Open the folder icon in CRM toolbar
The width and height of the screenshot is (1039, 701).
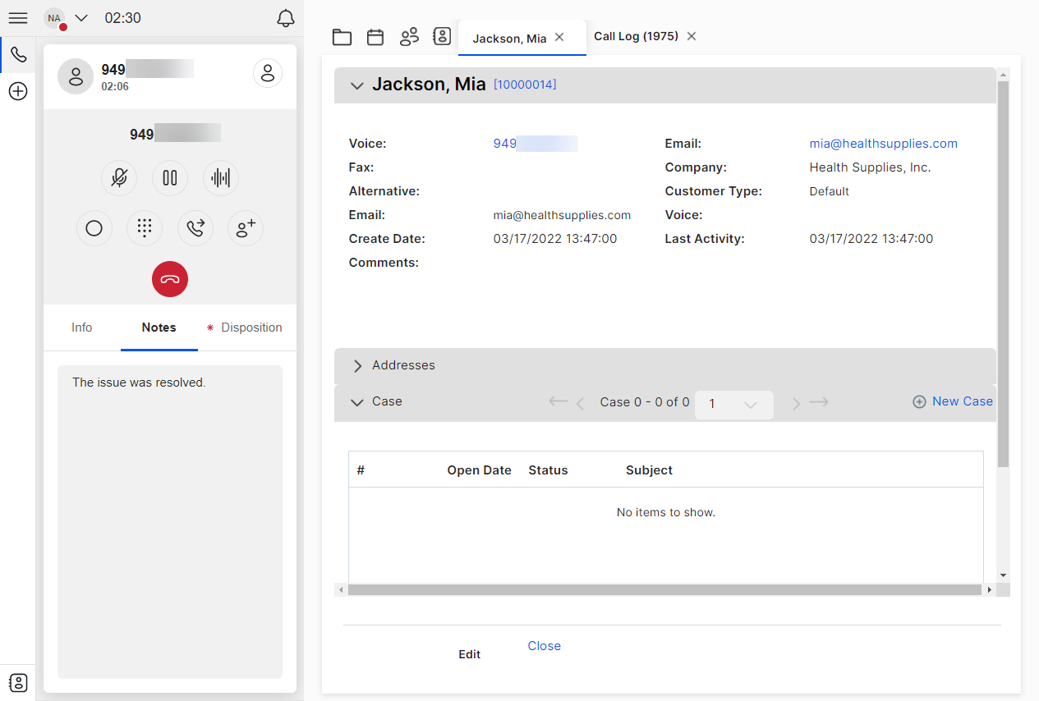tap(342, 37)
